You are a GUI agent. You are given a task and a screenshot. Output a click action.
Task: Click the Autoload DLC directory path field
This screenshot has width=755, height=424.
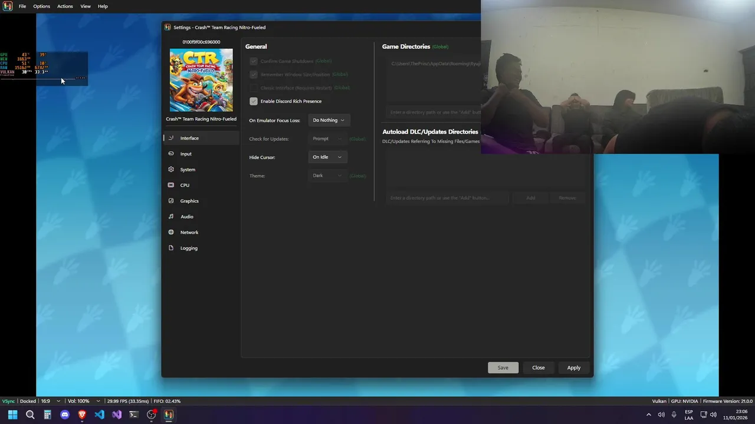pyautogui.click(x=448, y=198)
